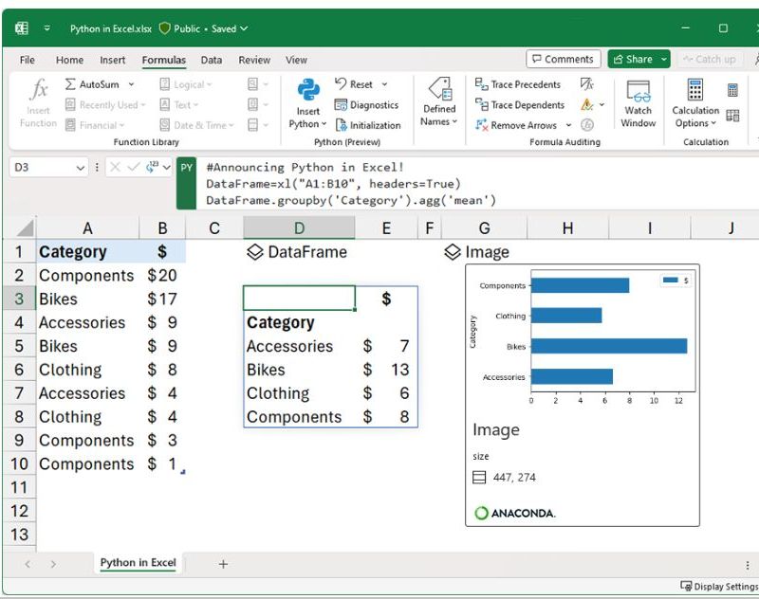The height and width of the screenshot is (599, 759).
Task: Expand the Remove Arrows dropdown arrow
Action: pyautogui.click(x=568, y=125)
